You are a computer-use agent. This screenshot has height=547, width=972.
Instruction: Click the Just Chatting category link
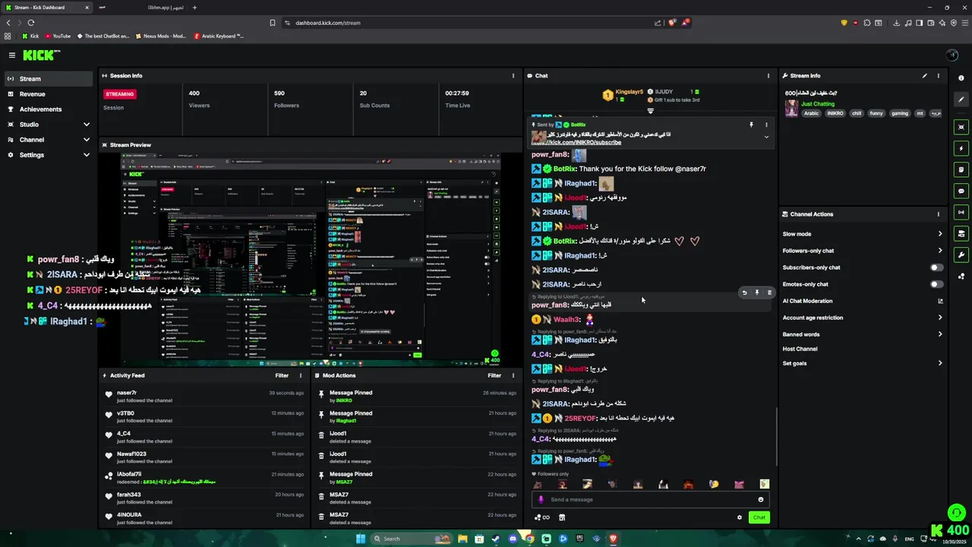click(818, 104)
